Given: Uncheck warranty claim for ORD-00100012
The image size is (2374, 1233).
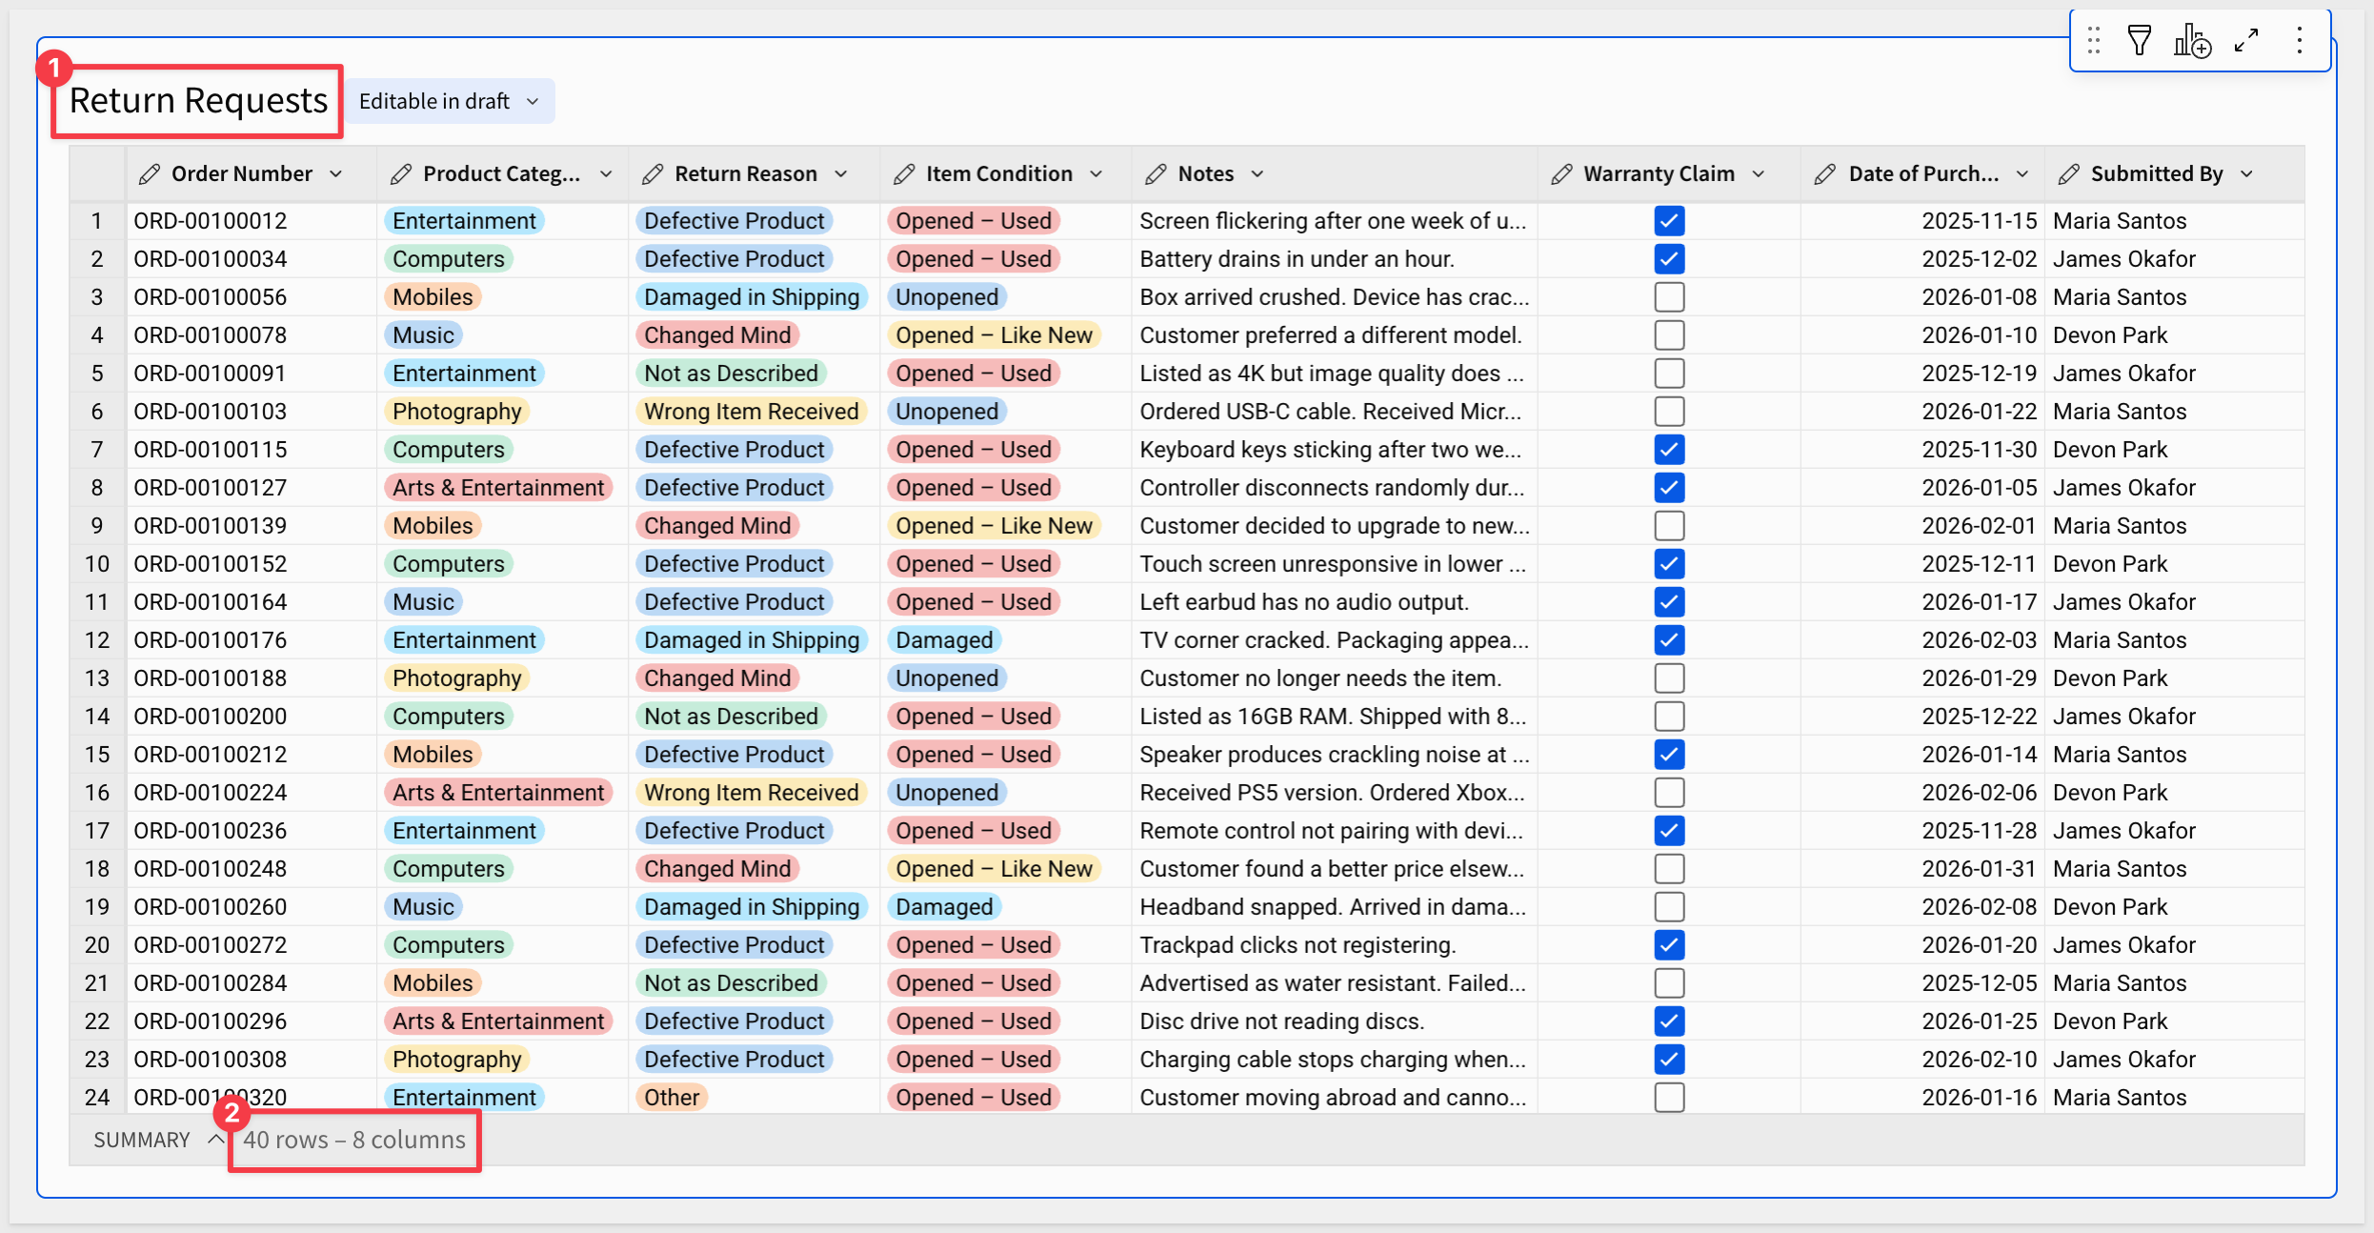Looking at the screenshot, I should point(1669,221).
